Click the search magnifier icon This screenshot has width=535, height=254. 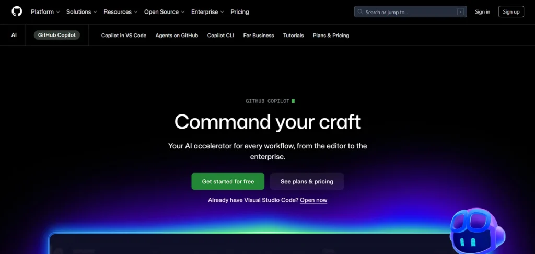pyautogui.click(x=360, y=12)
